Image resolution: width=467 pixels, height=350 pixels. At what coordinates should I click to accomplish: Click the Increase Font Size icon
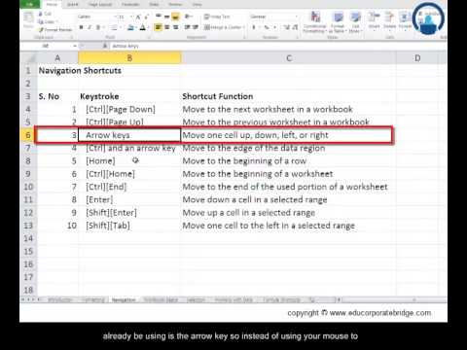(x=138, y=17)
